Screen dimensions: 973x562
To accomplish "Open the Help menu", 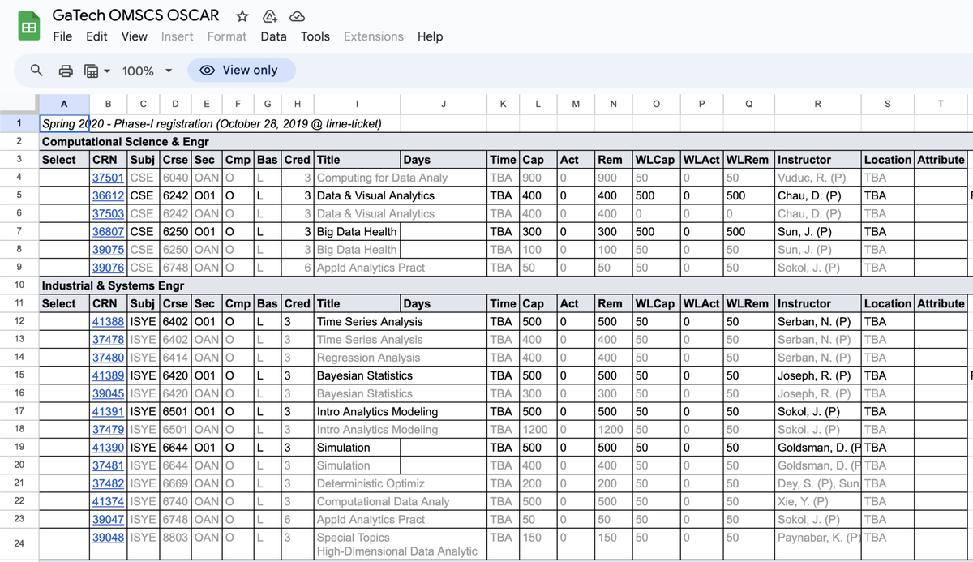I will tap(430, 36).
